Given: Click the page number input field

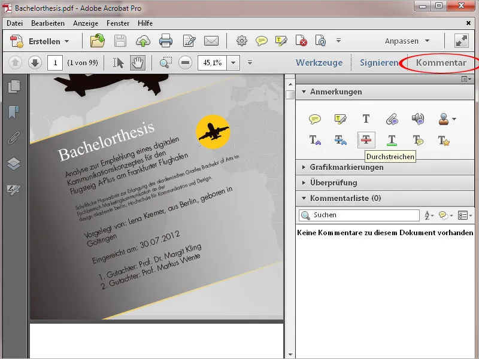Looking at the screenshot, I should click(55, 63).
